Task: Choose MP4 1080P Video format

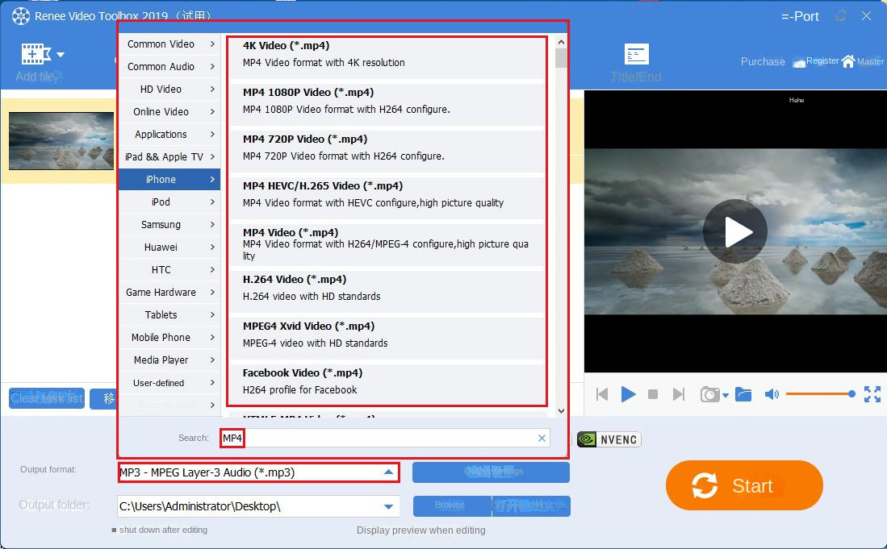Action: 387,101
